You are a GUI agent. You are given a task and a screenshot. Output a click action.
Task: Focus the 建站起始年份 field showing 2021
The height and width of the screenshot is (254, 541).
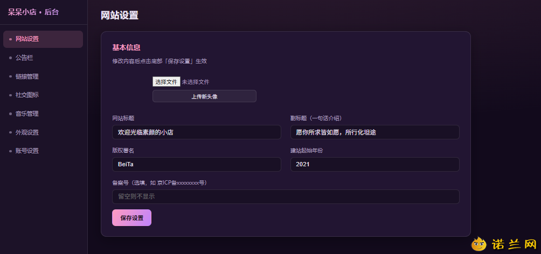coord(374,164)
